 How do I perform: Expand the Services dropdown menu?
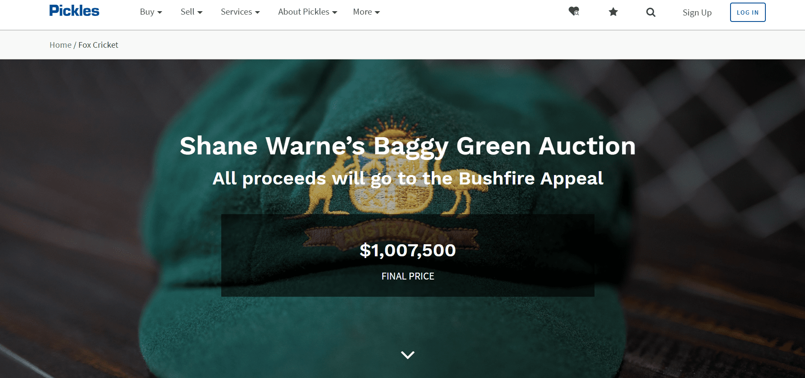point(240,12)
